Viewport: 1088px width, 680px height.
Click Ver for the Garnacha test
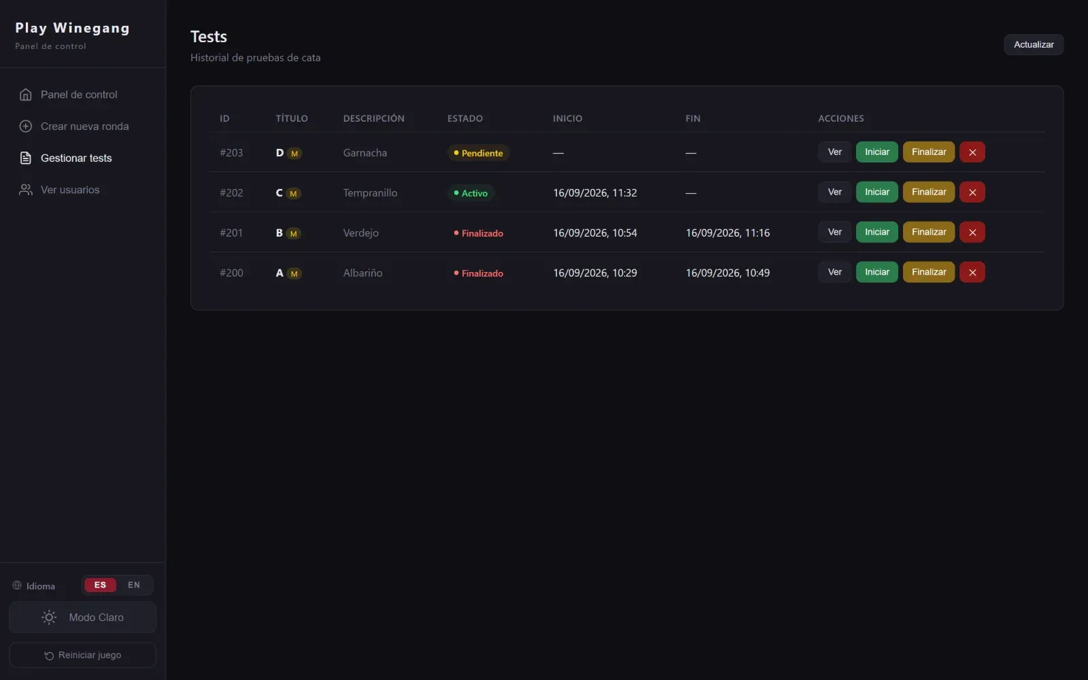coord(834,152)
